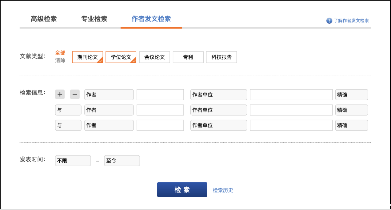Image resolution: width=391 pixels, height=210 pixels.
Task: Open the first row 作者 field dropdown
Action: click(109, 95)
